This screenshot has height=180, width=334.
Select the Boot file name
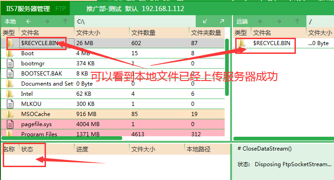[28, 53]
